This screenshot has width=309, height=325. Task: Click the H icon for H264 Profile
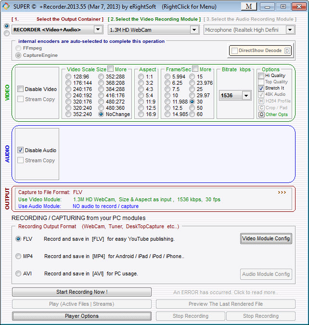click(x=261, y=101)
